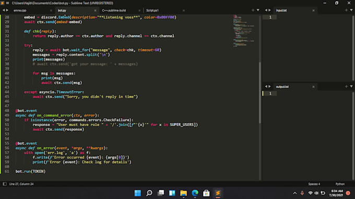This screenshot has height=199, width=355.
Task: Click line number 48 in gutter
Action: pyautogui.click(x=7, y=110)
